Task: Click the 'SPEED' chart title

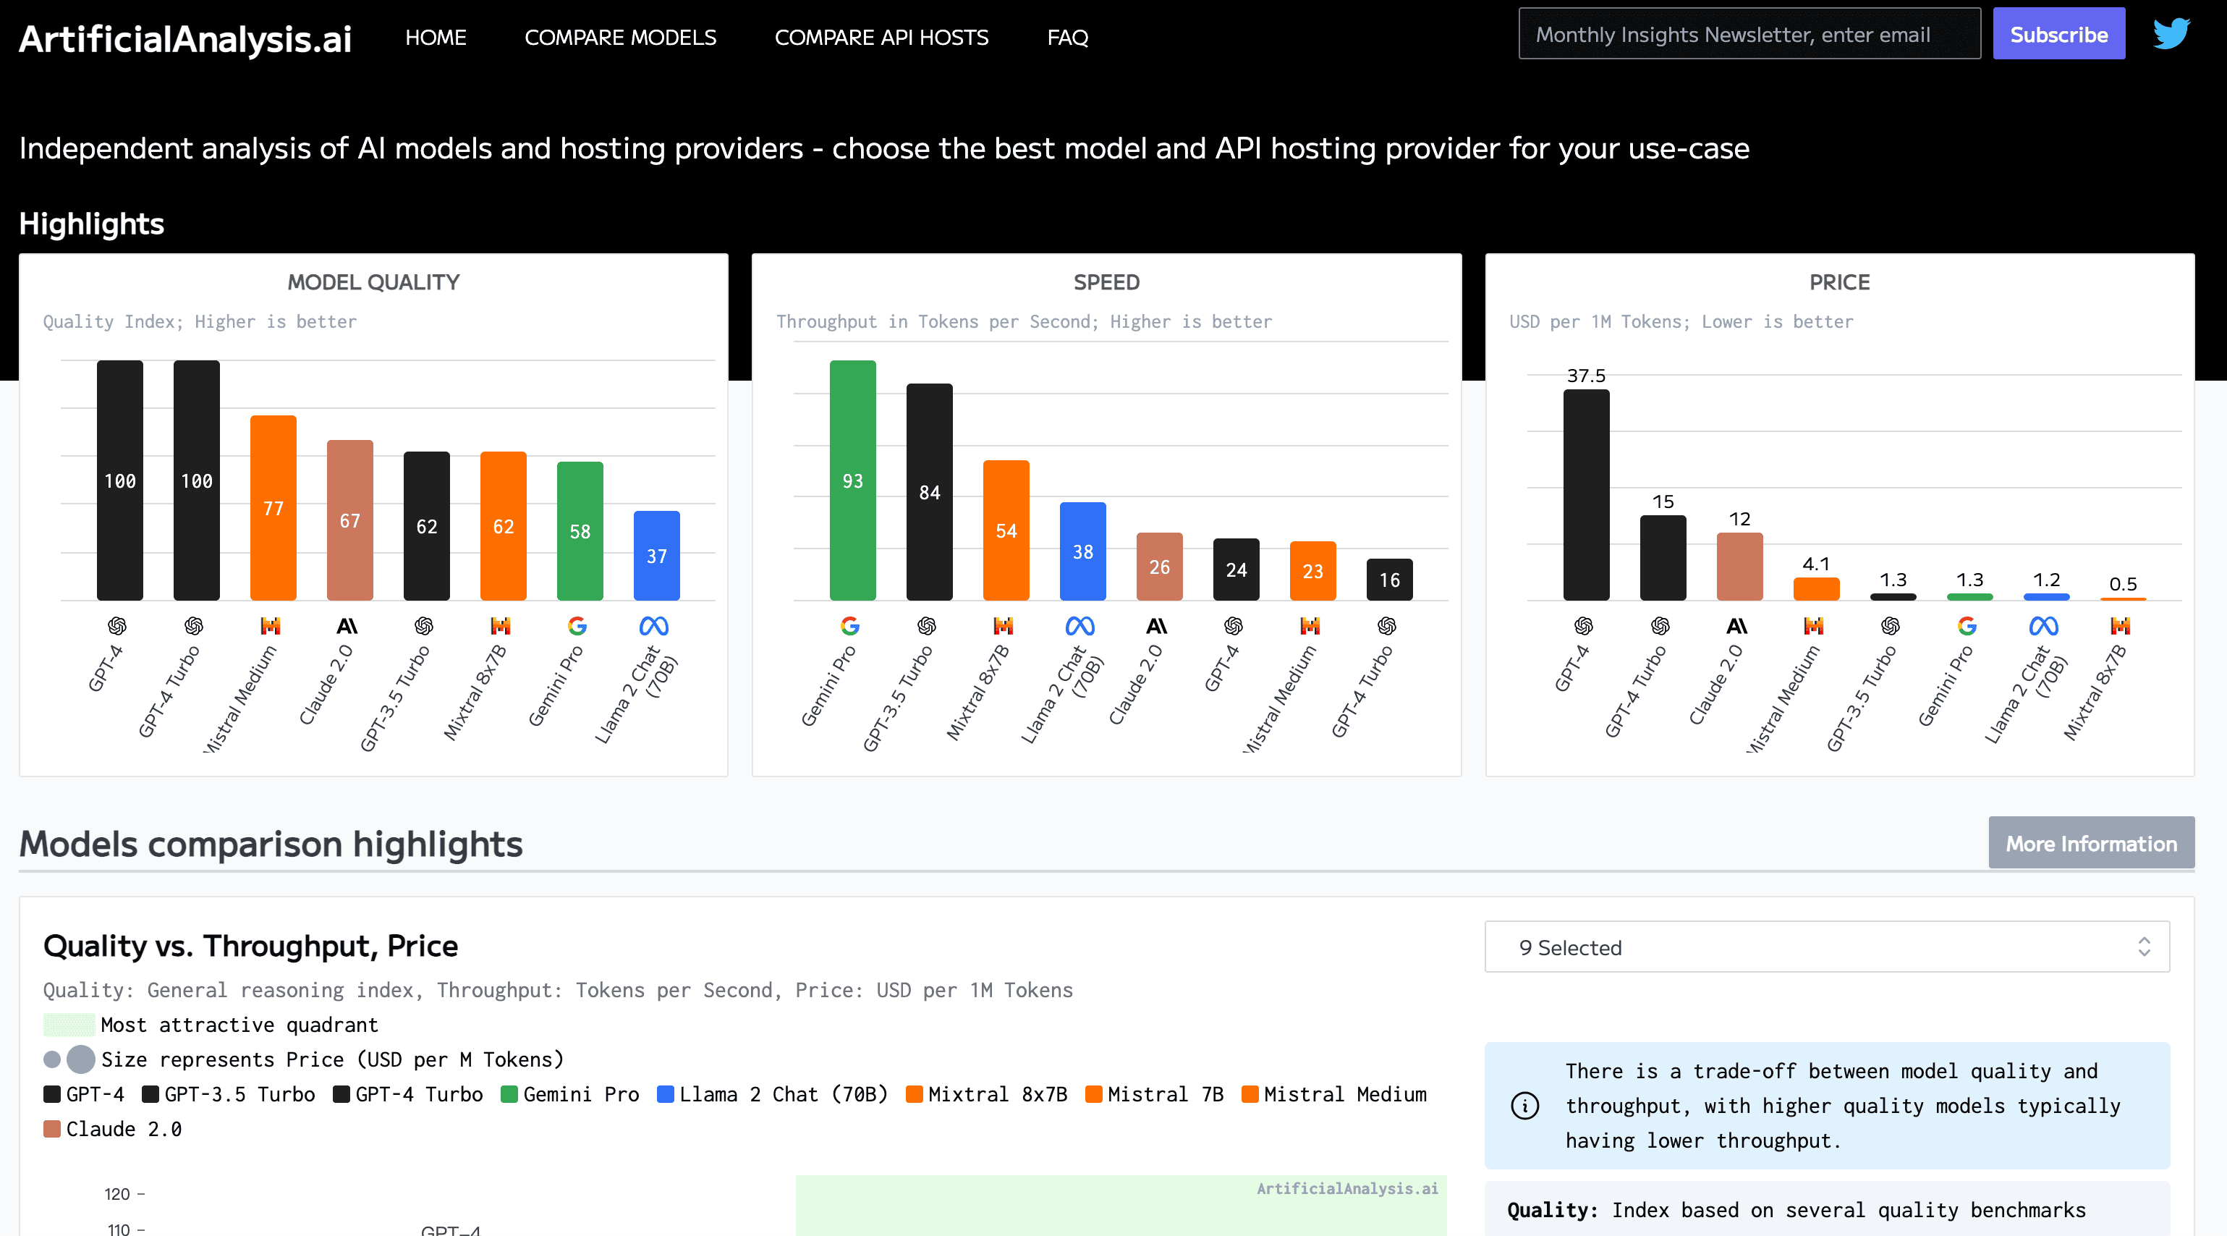Action: [x=1106, y=282]
